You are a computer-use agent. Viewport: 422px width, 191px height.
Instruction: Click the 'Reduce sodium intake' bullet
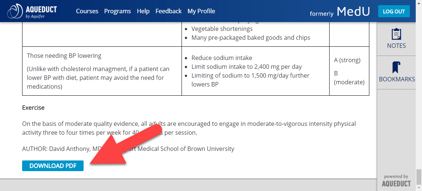pyautogui.click(x=222, y=58)
